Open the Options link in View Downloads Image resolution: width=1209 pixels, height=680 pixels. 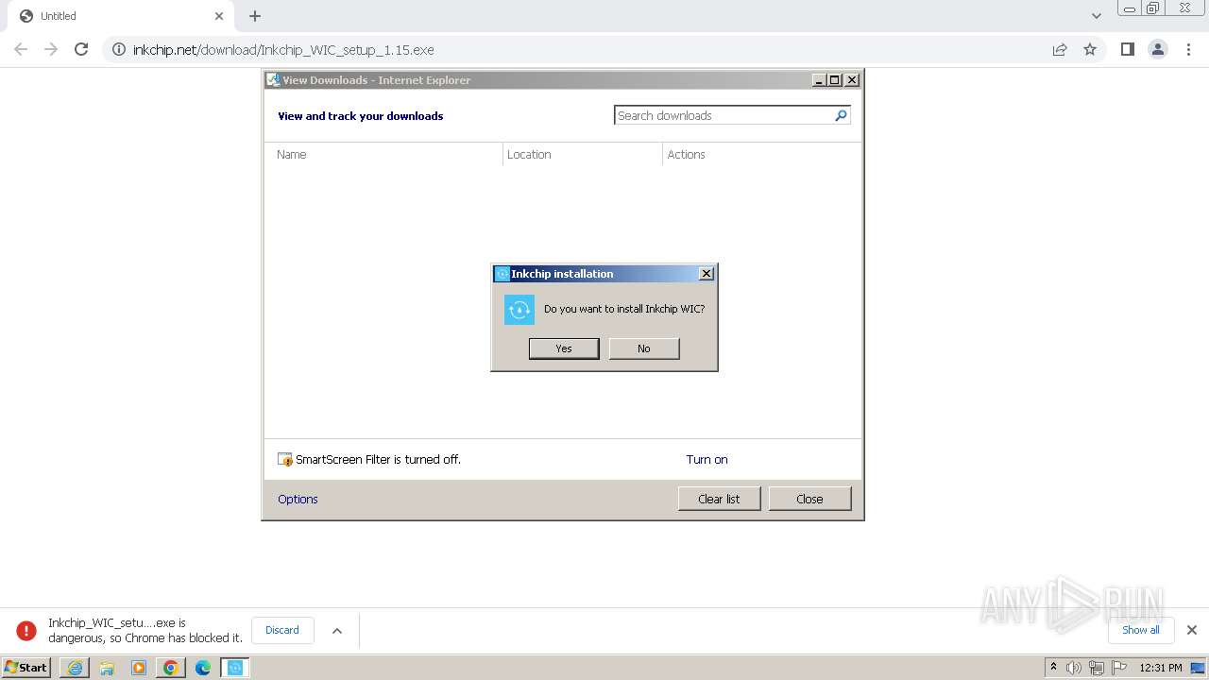pos(298,499)
